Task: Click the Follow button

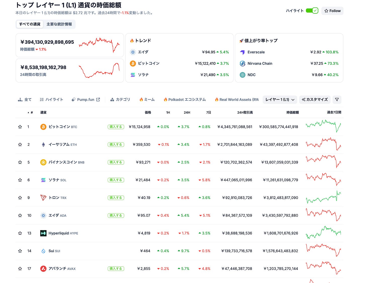Action: [x=332, y=11]
